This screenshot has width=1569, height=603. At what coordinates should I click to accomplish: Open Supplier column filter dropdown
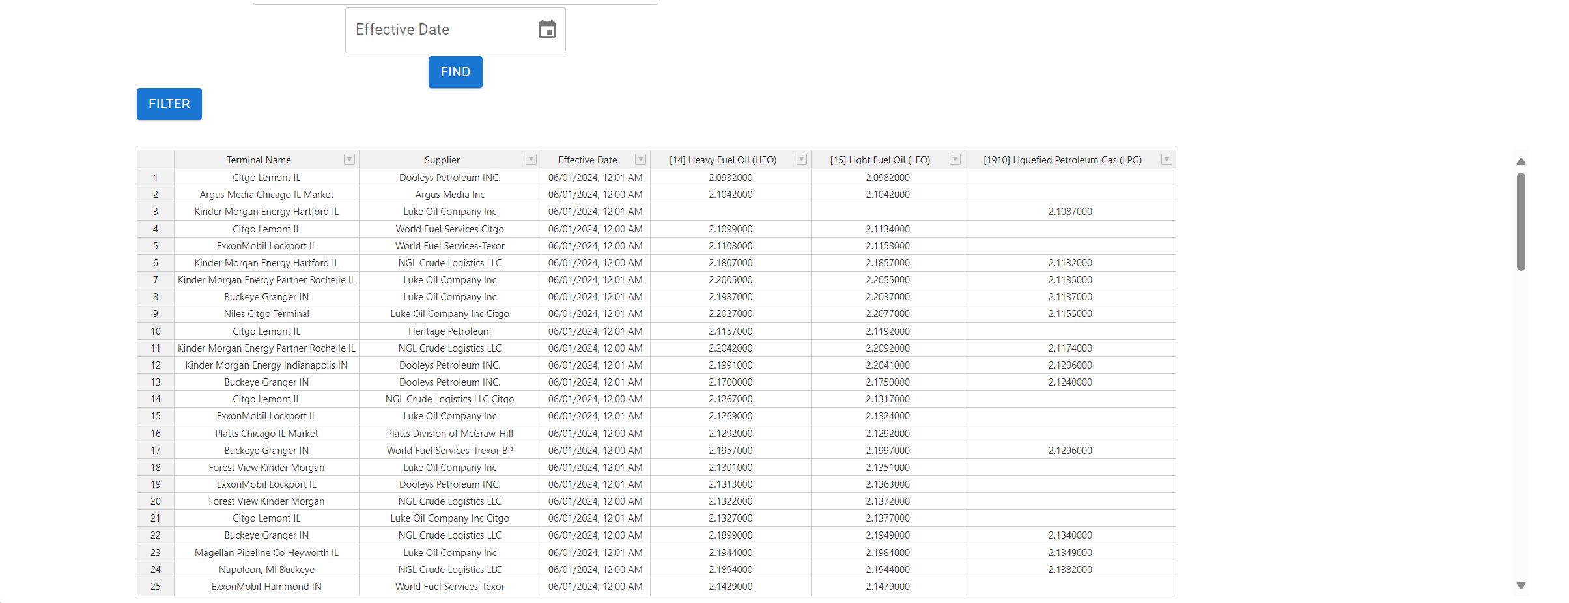[531, 160]
